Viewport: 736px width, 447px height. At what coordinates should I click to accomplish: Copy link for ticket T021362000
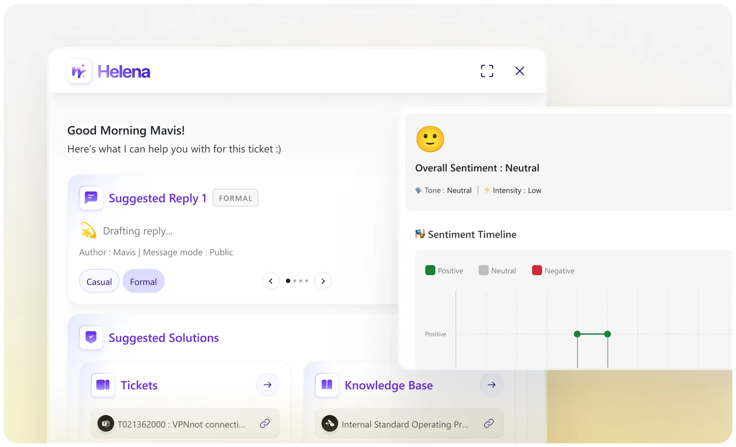click(x=265, y=424)
